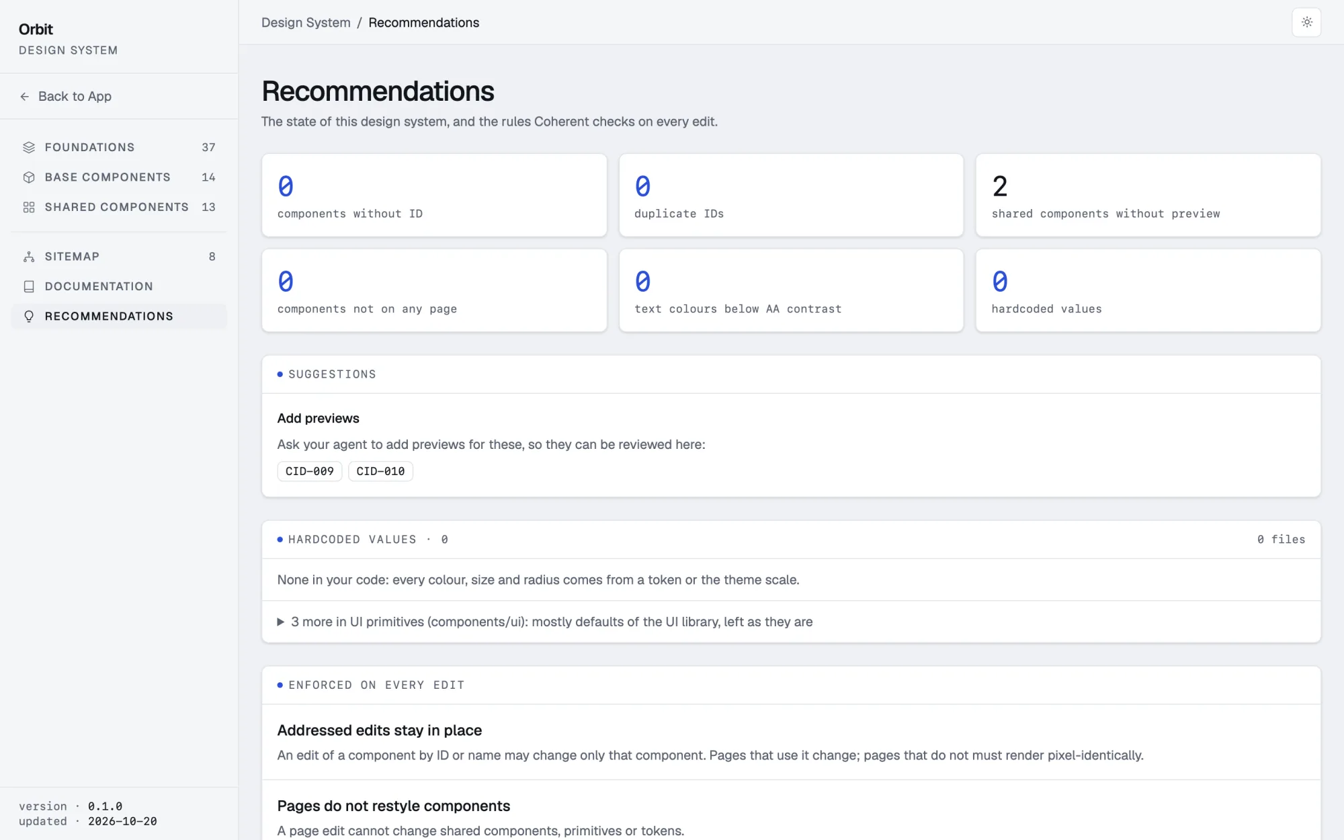This screenshot has width=1344, height=840.
Task: Click the Pages do not restyle components heading
Action: point(394,806)
